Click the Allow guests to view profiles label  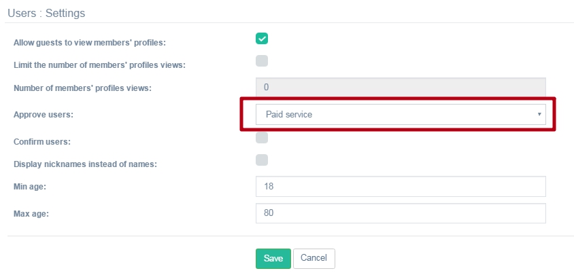[x=90, y=43]
